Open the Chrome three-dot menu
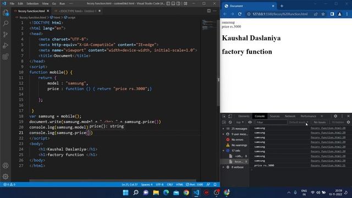Viewport: 352px width, 198px height. pos(347,14)
